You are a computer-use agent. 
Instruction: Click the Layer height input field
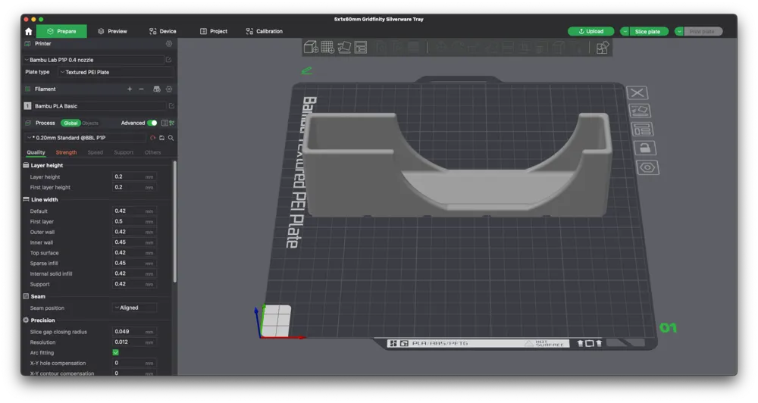coord(127,177)
